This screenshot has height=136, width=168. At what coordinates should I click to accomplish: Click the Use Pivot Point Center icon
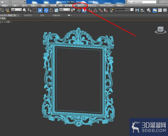tap(73, 10)
